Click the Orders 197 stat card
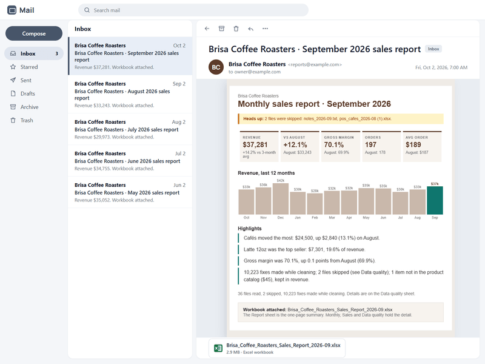485x364 pixels. (x=381, y=146)
